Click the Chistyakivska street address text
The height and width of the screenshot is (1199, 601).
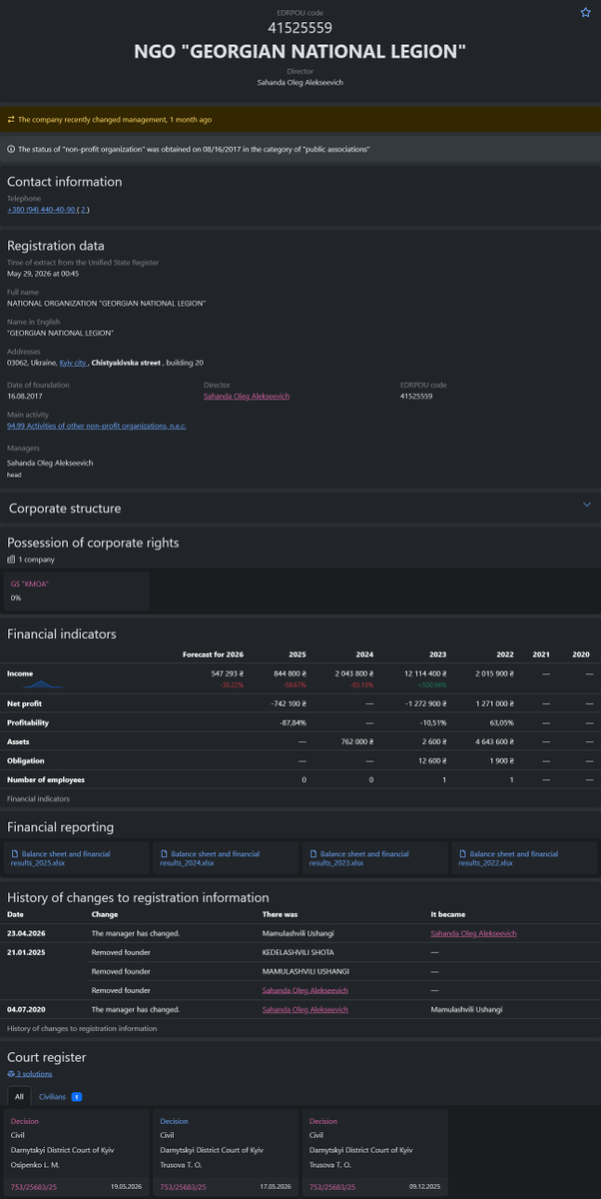coord(126,363)
